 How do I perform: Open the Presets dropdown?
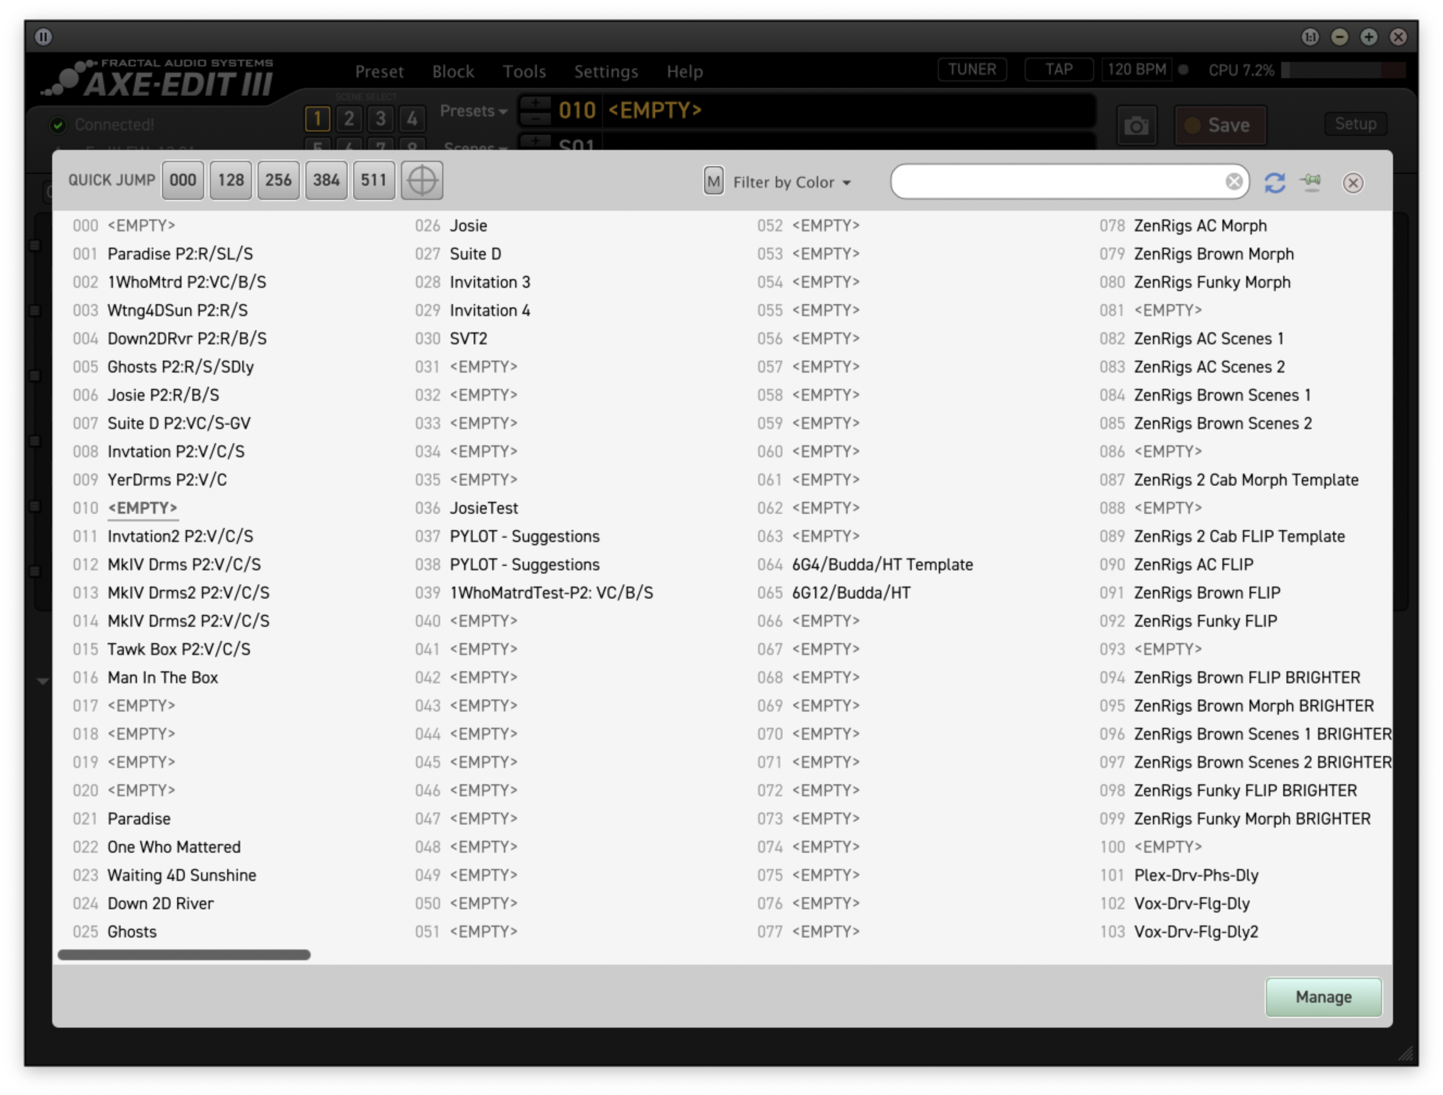[x=473, y=111]
